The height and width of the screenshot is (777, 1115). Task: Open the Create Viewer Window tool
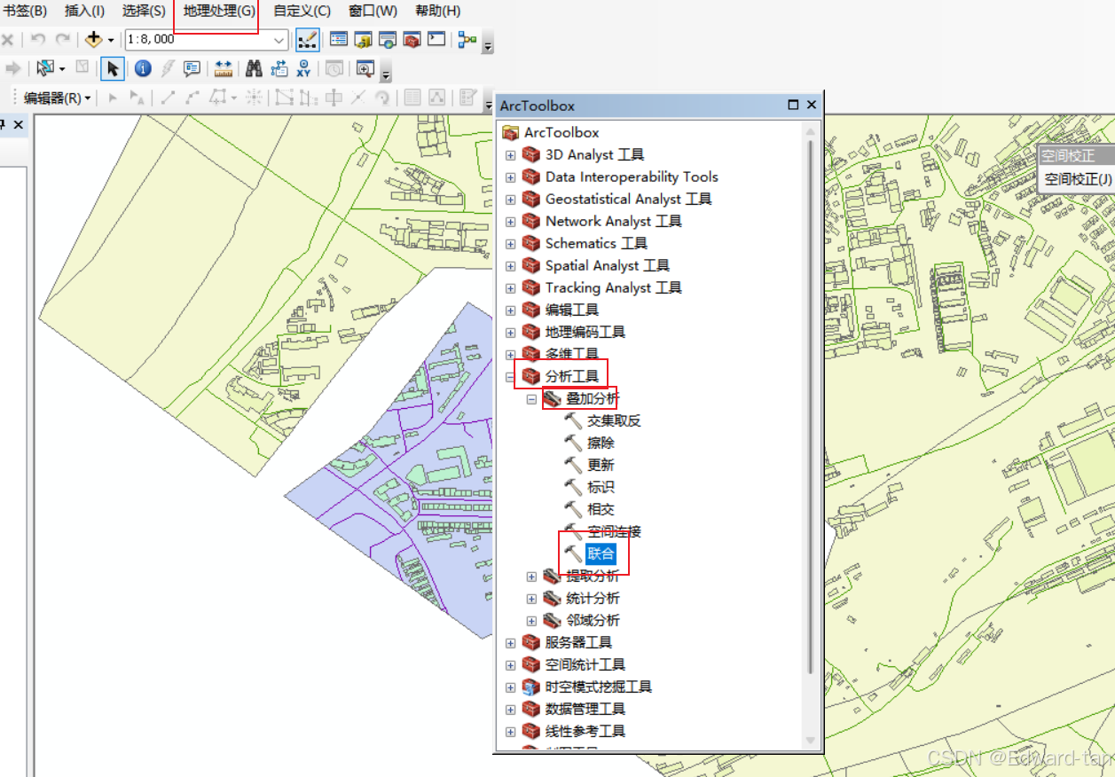click(365, 68)
